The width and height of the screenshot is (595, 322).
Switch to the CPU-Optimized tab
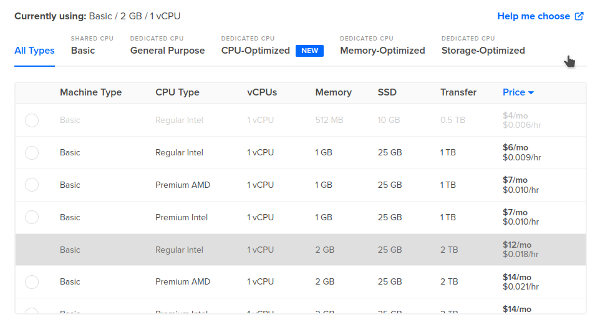click(255, 51)
